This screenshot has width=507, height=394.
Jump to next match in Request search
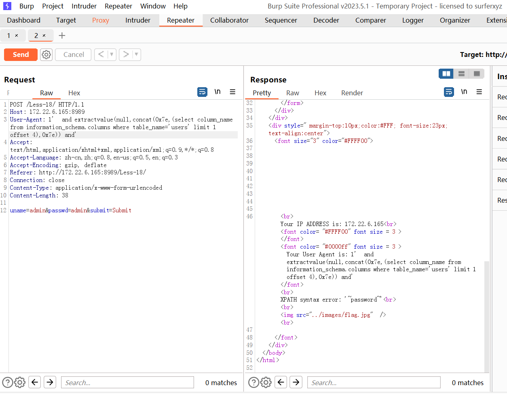tap(50, 382)
